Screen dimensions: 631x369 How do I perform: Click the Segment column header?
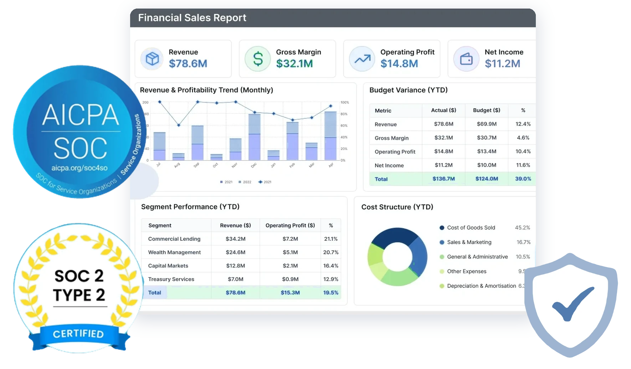coord(160,225)
